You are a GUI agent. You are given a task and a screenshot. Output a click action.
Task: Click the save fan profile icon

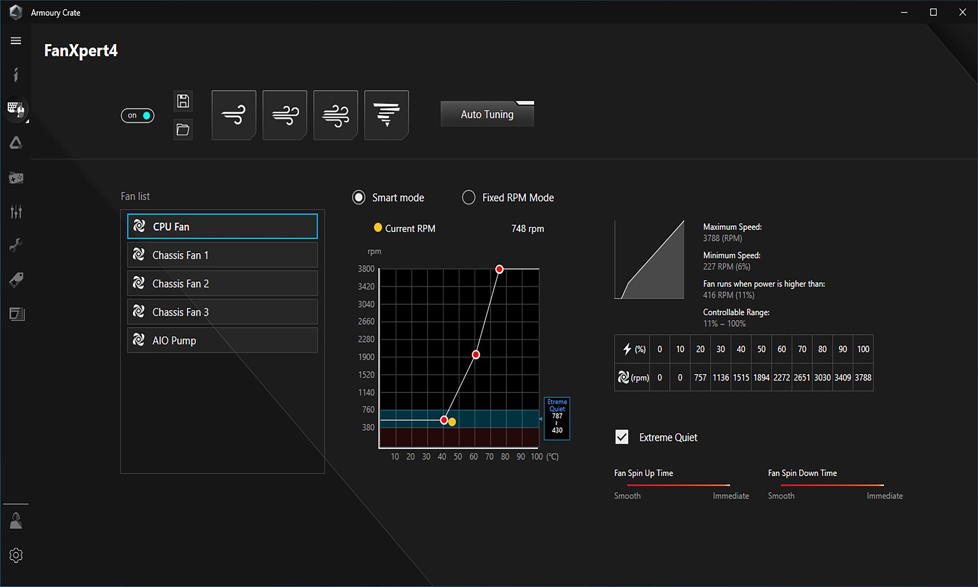(183, 101)
